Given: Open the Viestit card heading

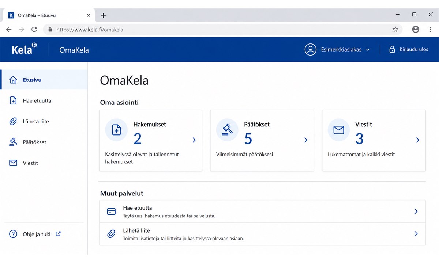Looking at the screenshot, I should point(364,124).
